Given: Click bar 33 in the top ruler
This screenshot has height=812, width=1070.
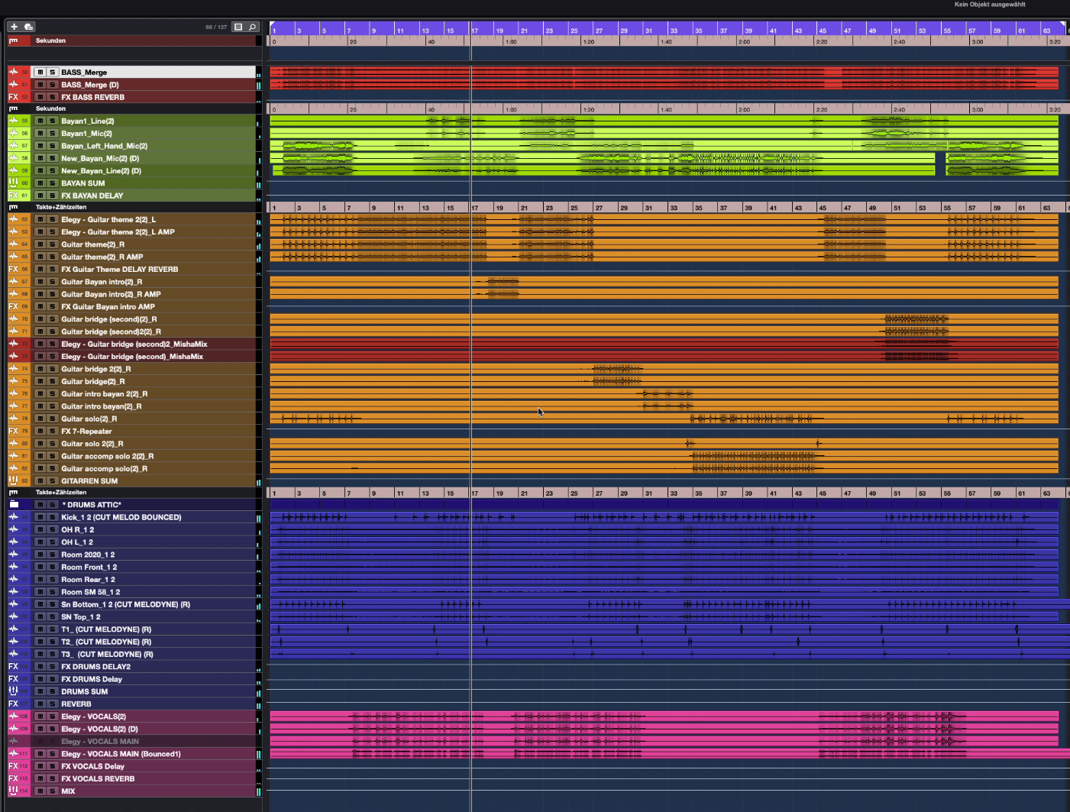Looking at the screenshot, I should click(x=674, y=31).
